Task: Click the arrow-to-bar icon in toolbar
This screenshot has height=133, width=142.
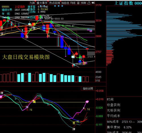Action: click(93, 3)
